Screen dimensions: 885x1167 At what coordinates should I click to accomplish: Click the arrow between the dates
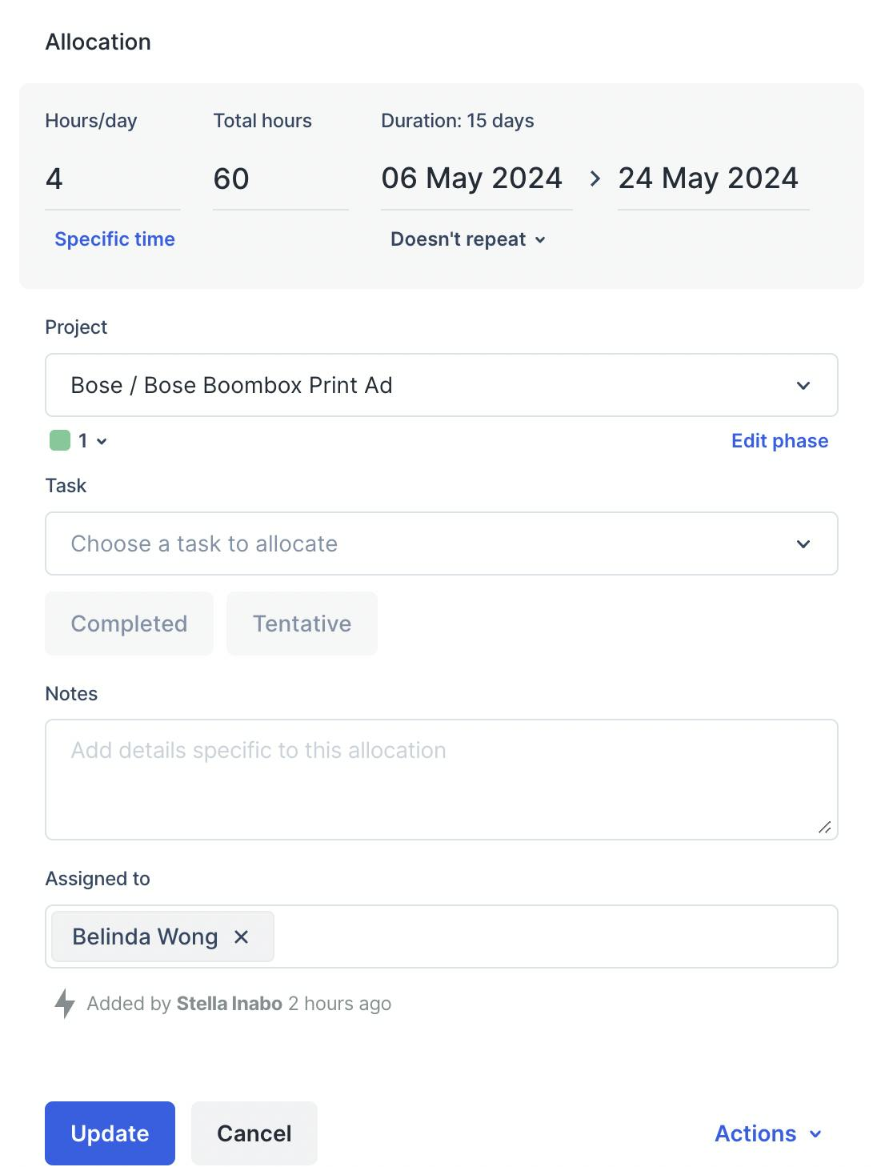click(595, 178)
